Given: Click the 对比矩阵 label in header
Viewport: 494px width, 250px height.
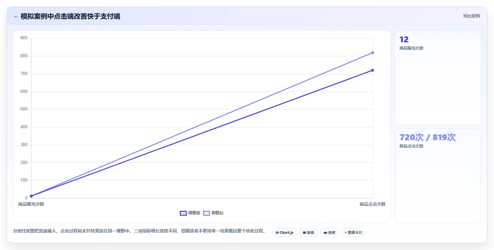Looking at the screenshot, I should [x=471, y=16].
